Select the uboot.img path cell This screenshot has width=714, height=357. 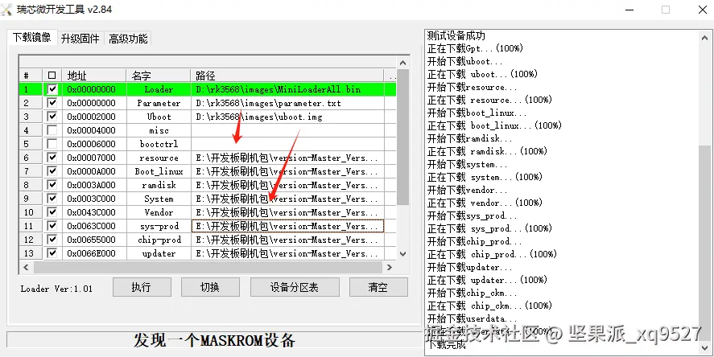pyautogui.click(x=287, y=117)
